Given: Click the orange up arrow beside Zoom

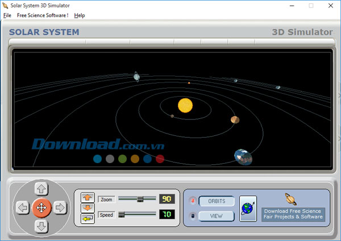Looking at the screenshot, I should [x=88, y=197].
